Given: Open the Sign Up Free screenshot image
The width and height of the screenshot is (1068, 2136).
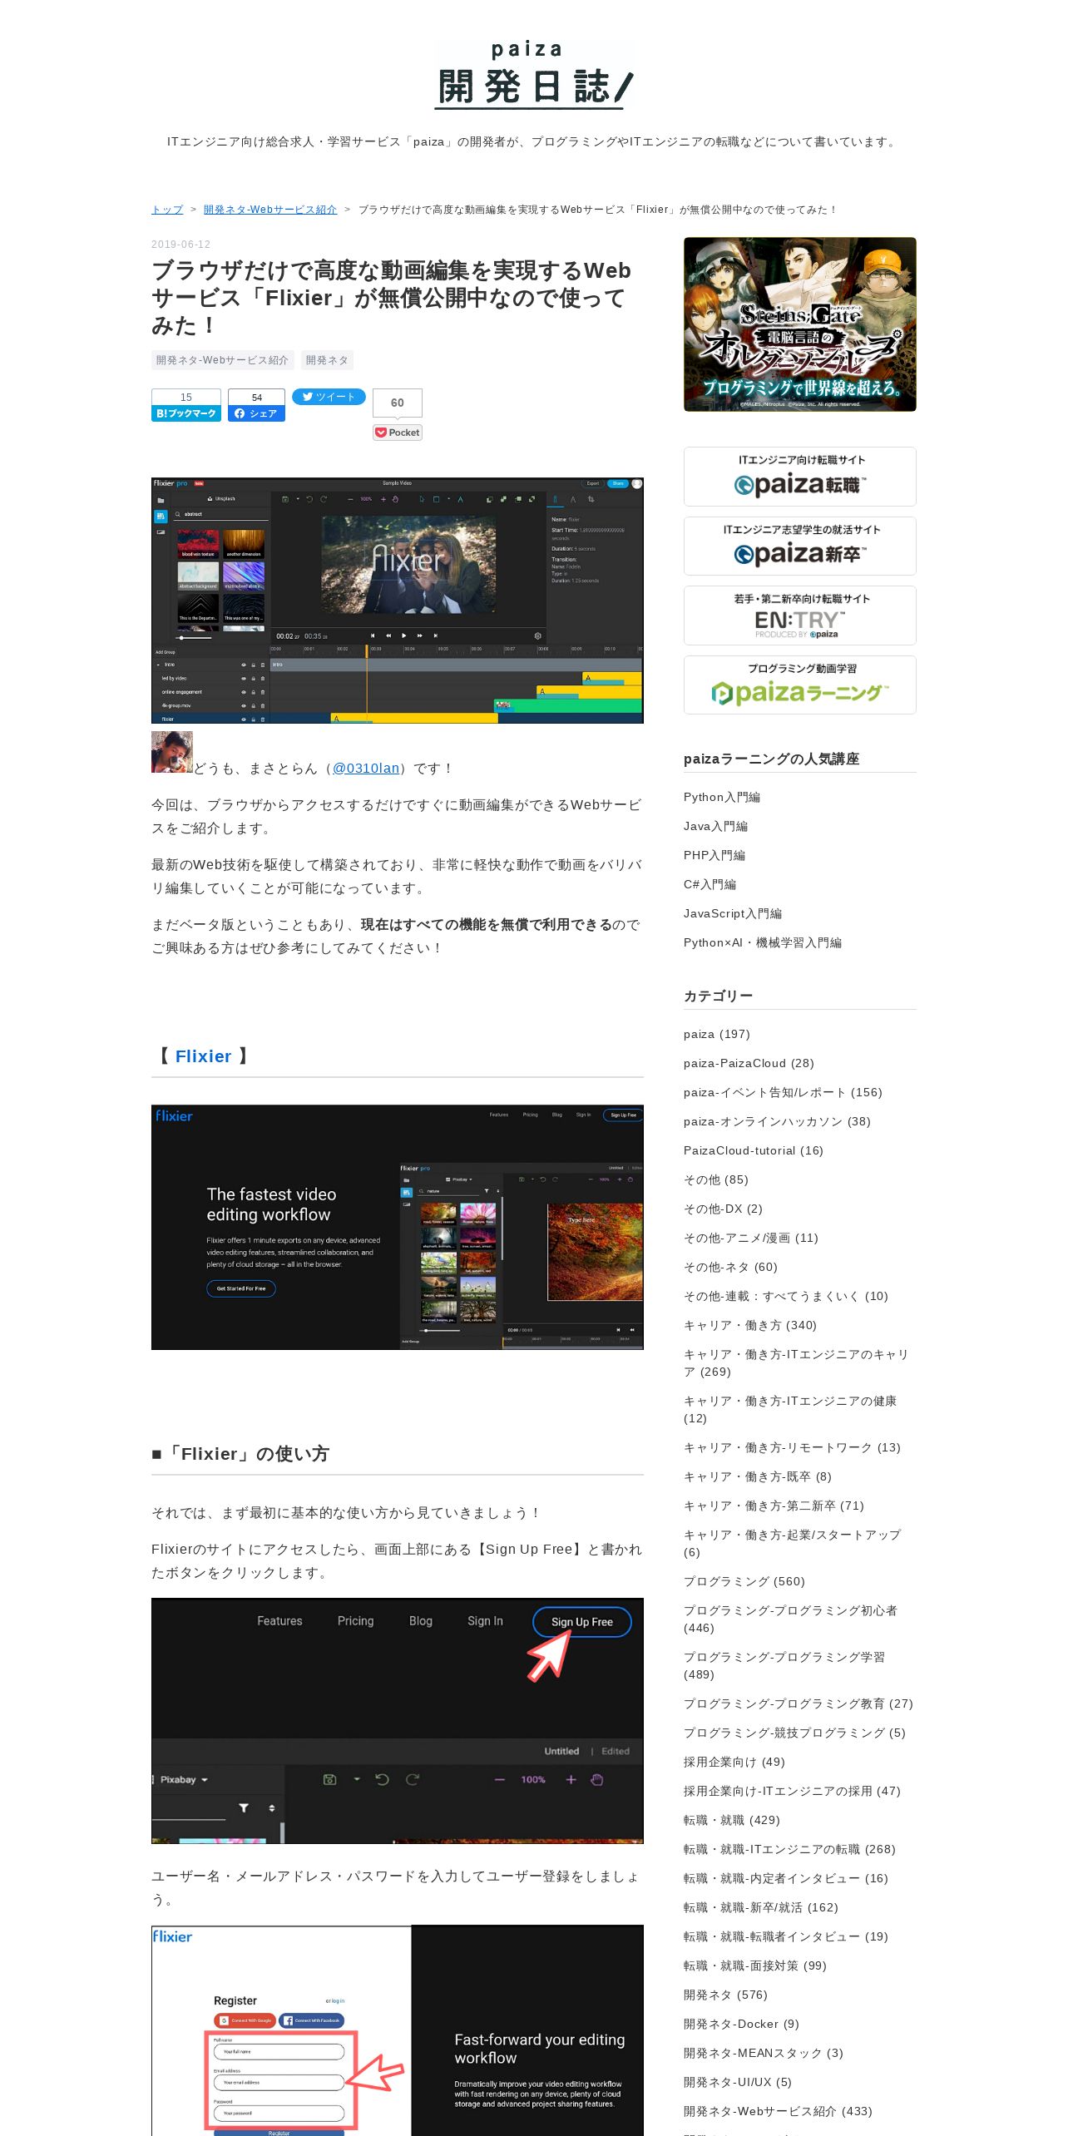Looking at the screenshot, I should point(398,1720).
